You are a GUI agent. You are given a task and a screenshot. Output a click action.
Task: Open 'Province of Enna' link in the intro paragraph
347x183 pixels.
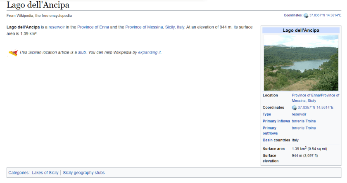[93, 27]
